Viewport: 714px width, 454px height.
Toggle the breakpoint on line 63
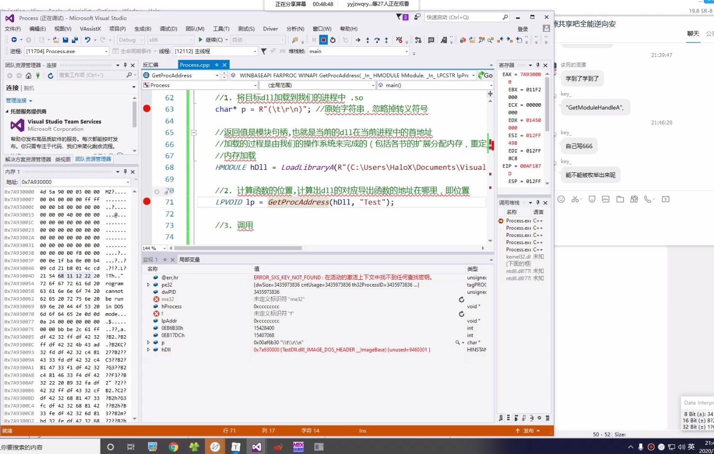[147, 109]
